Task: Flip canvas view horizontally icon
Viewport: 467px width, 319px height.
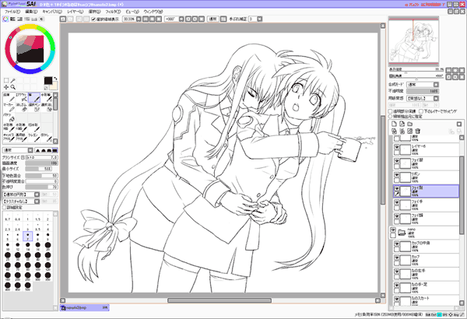Action: 223,19
